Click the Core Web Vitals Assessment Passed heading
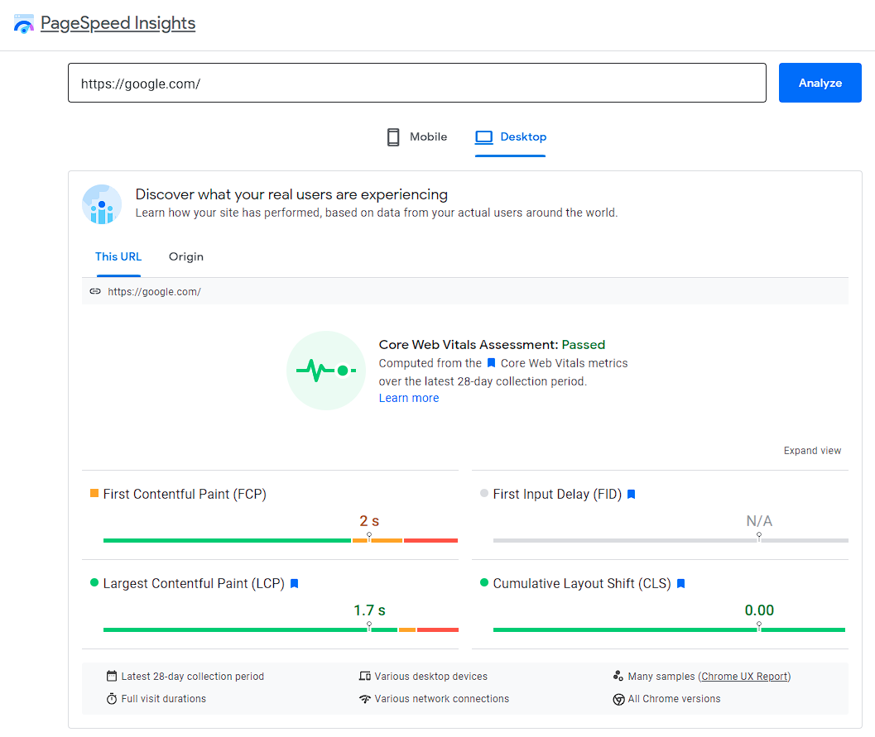Viewport: 875px width, 737px height. 492,345
